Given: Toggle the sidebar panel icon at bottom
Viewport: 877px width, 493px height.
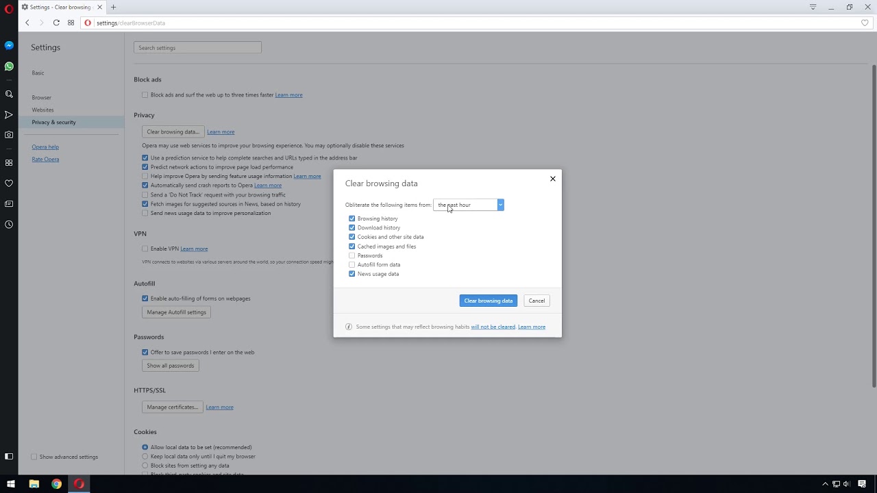Looking at the screenshot, I should pos(9,457).
